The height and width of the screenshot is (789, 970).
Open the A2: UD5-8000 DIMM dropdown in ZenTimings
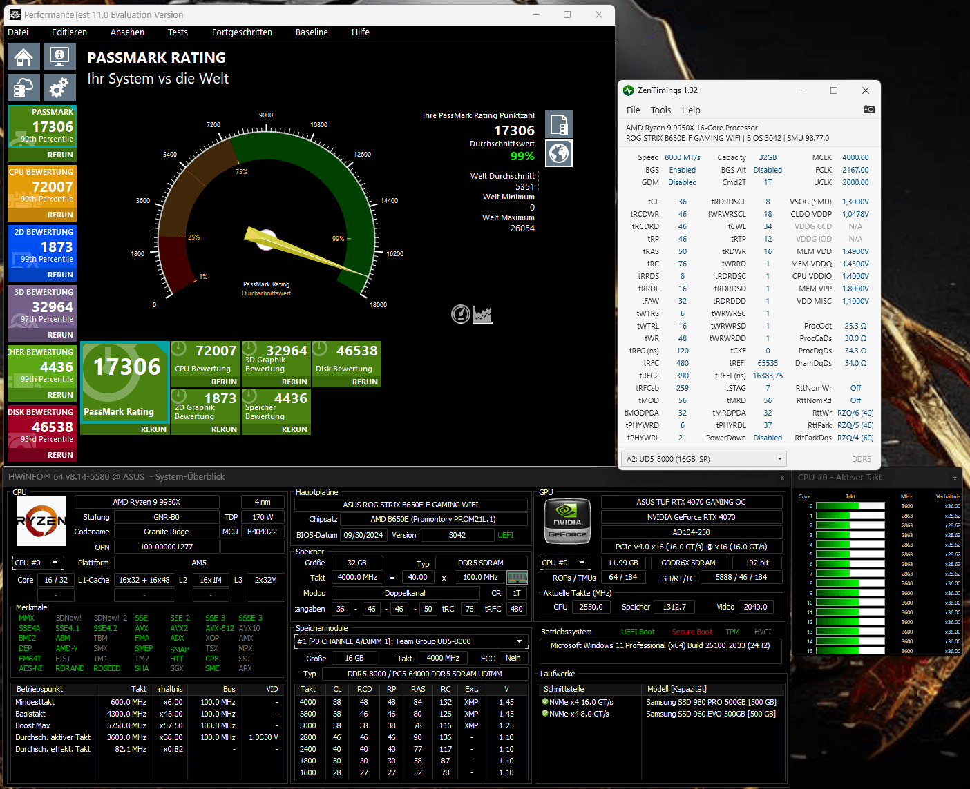pos(703,459)
